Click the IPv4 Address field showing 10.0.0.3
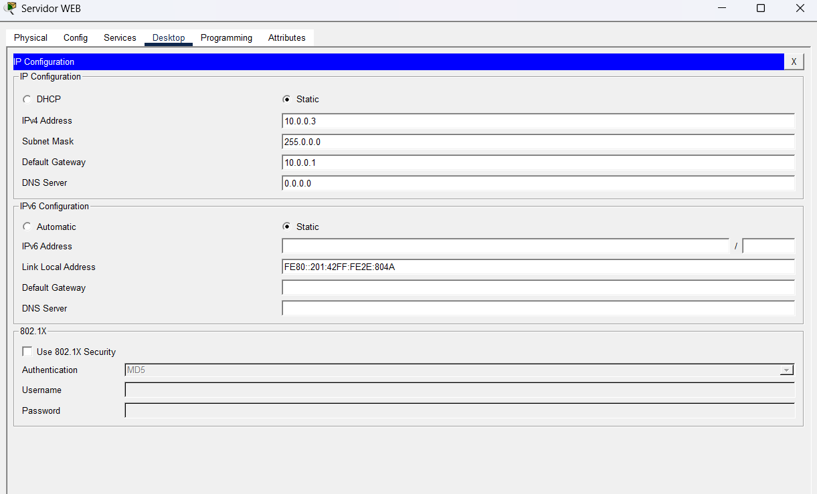This screenshot has height=494, width=817. pos(539,121)
